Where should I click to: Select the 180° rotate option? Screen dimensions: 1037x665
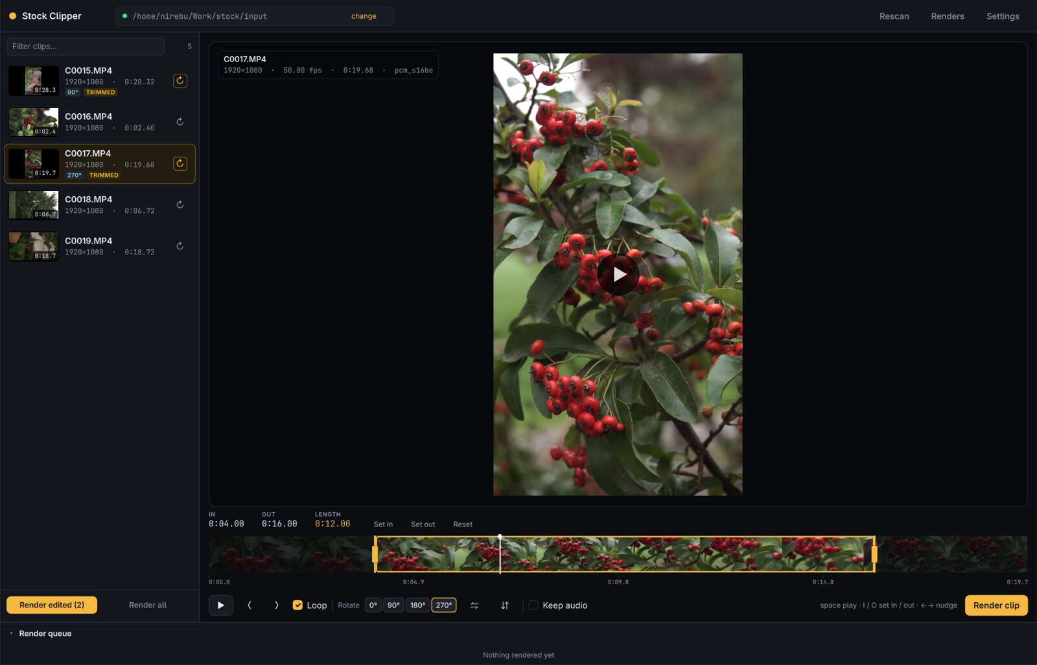(x=417, y=605)
